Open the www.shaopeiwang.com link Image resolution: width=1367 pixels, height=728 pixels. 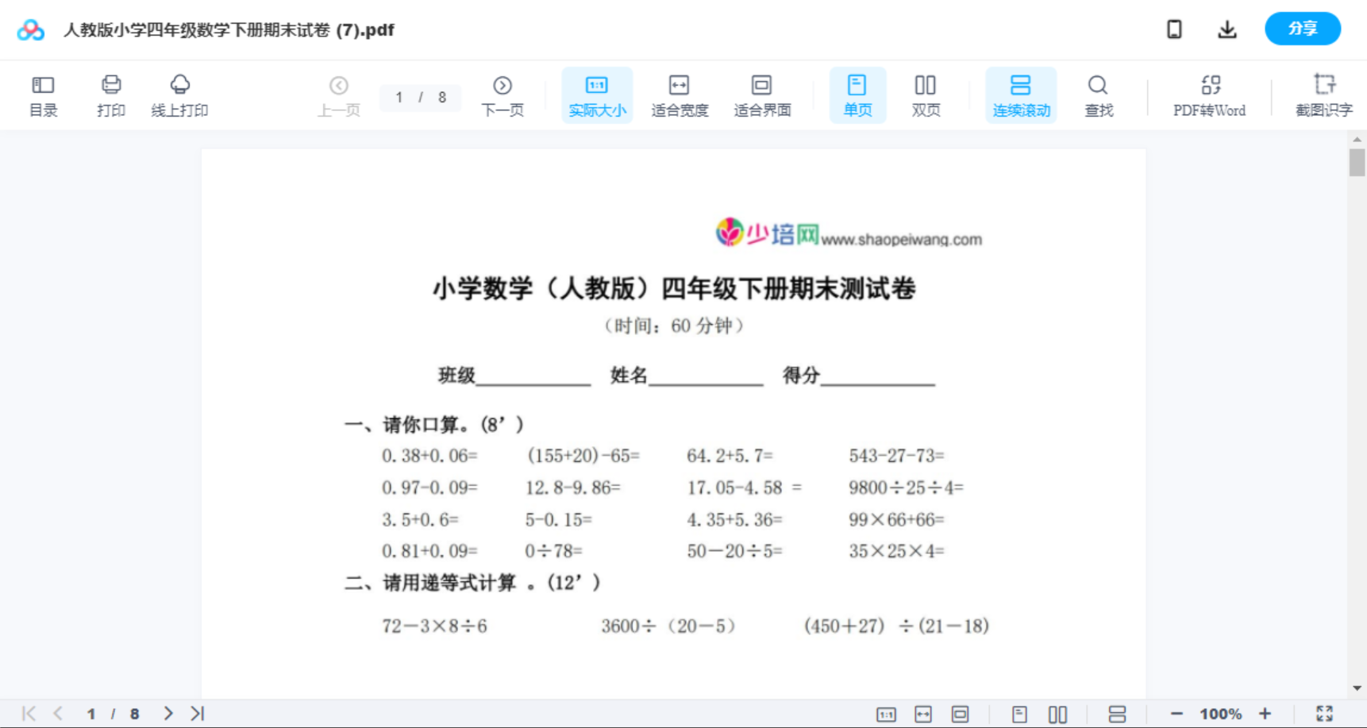pyautogui.click(x=903, y=237)
